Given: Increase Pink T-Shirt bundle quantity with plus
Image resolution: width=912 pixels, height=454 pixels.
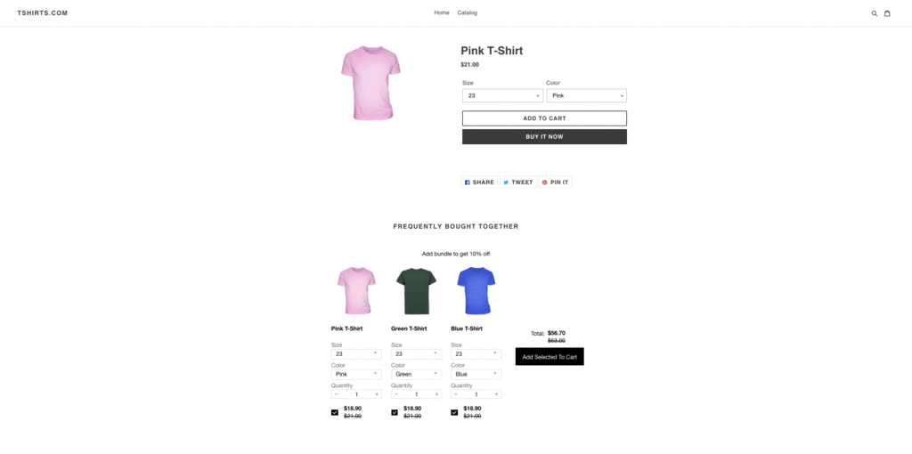Looking at the screenshot, I should pos(377,394).
